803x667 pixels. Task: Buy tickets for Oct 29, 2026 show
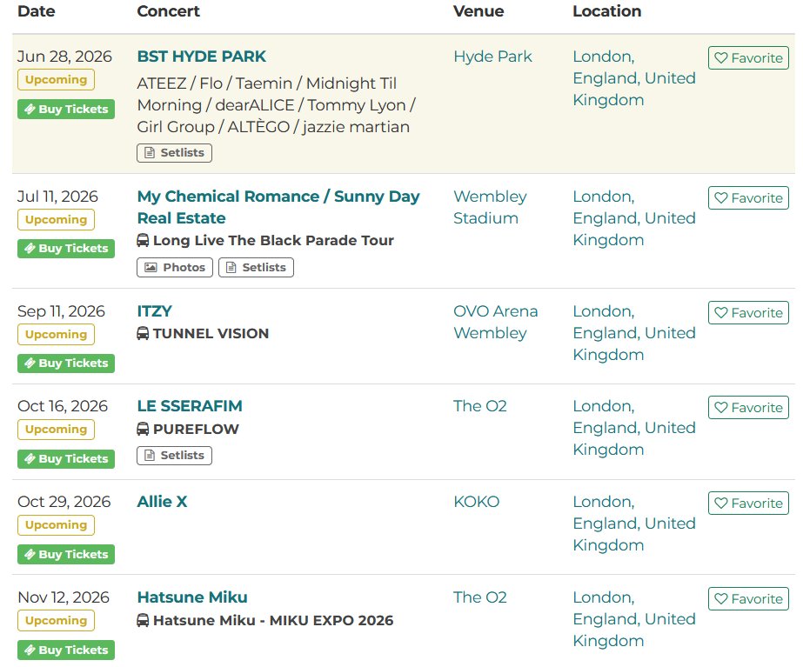pyautogui.click(x=66, y=554)
